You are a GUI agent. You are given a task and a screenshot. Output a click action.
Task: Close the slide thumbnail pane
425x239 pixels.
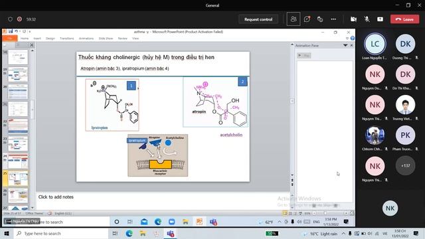click(32, 45)
